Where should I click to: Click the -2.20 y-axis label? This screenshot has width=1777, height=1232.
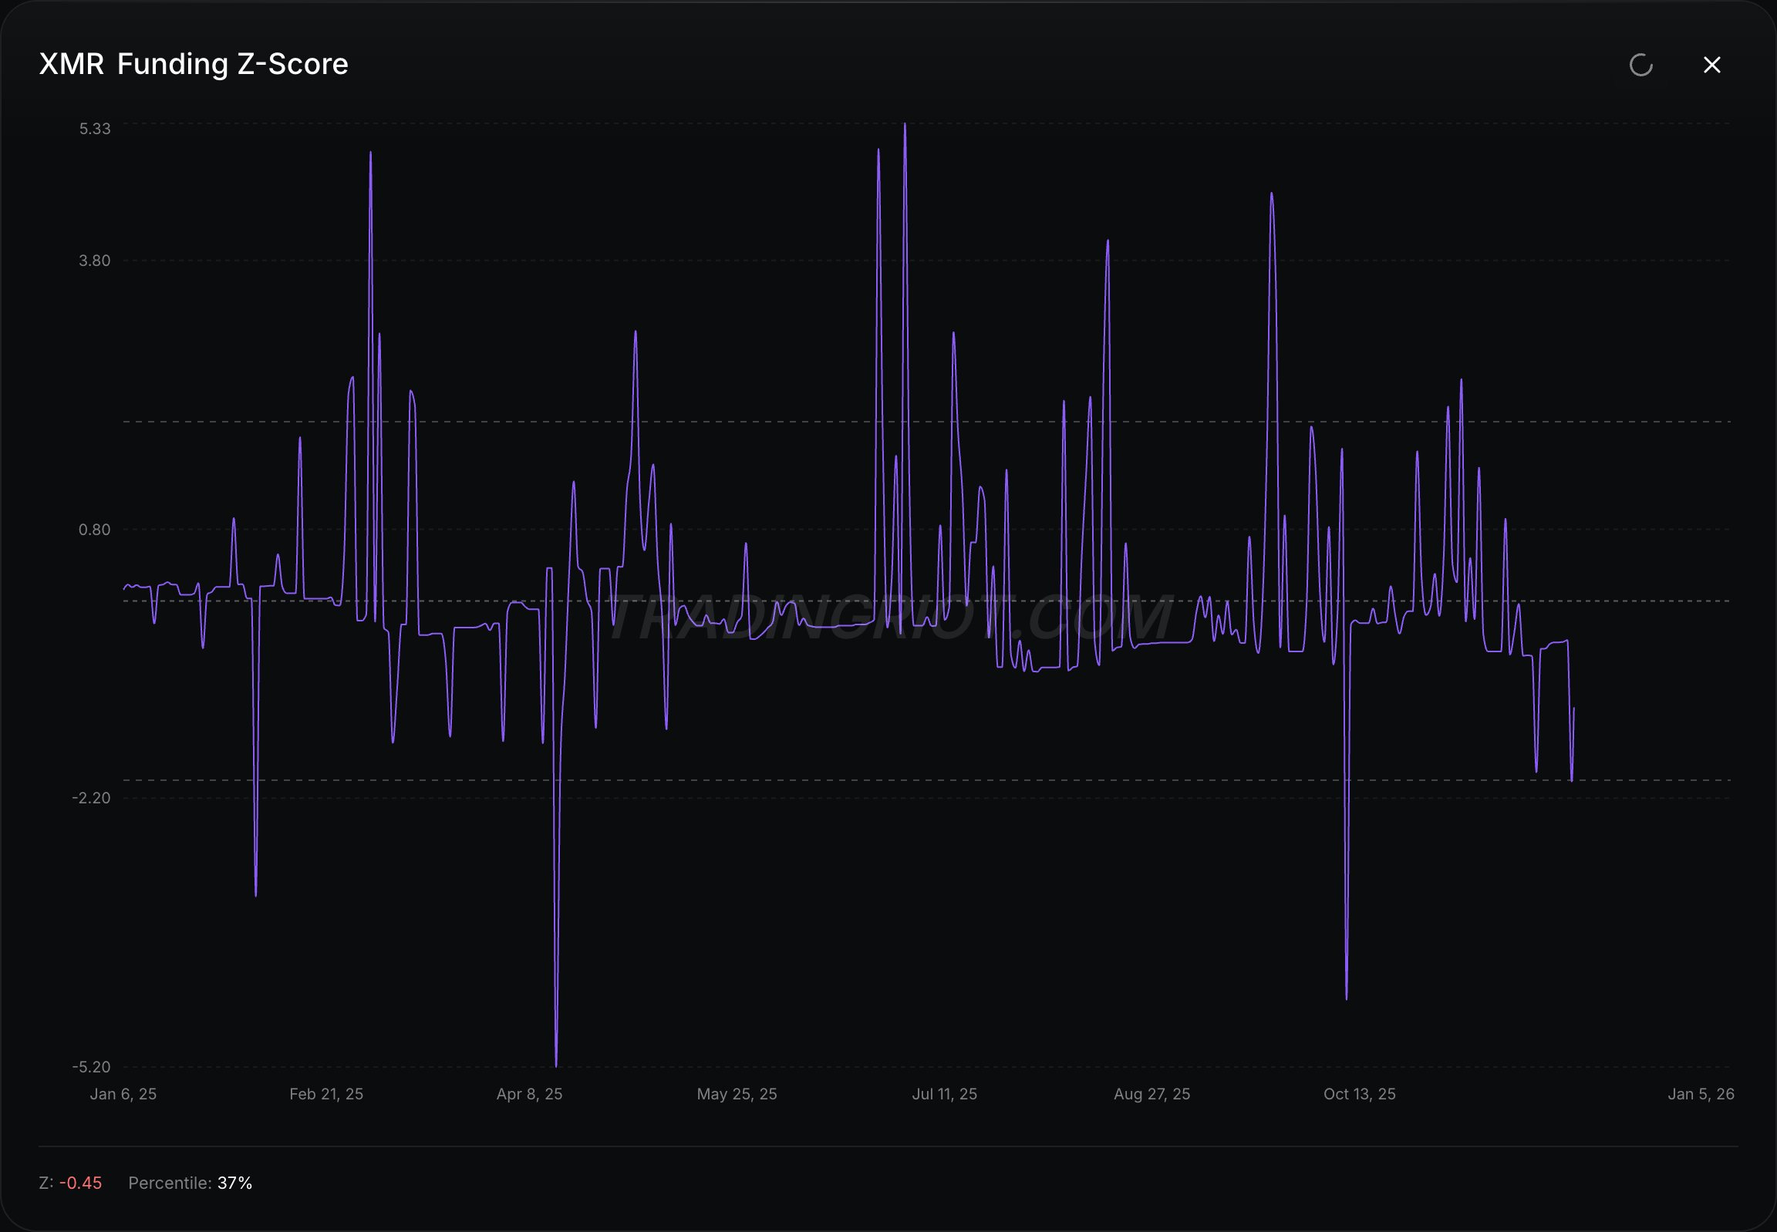[x=91, y=798]
